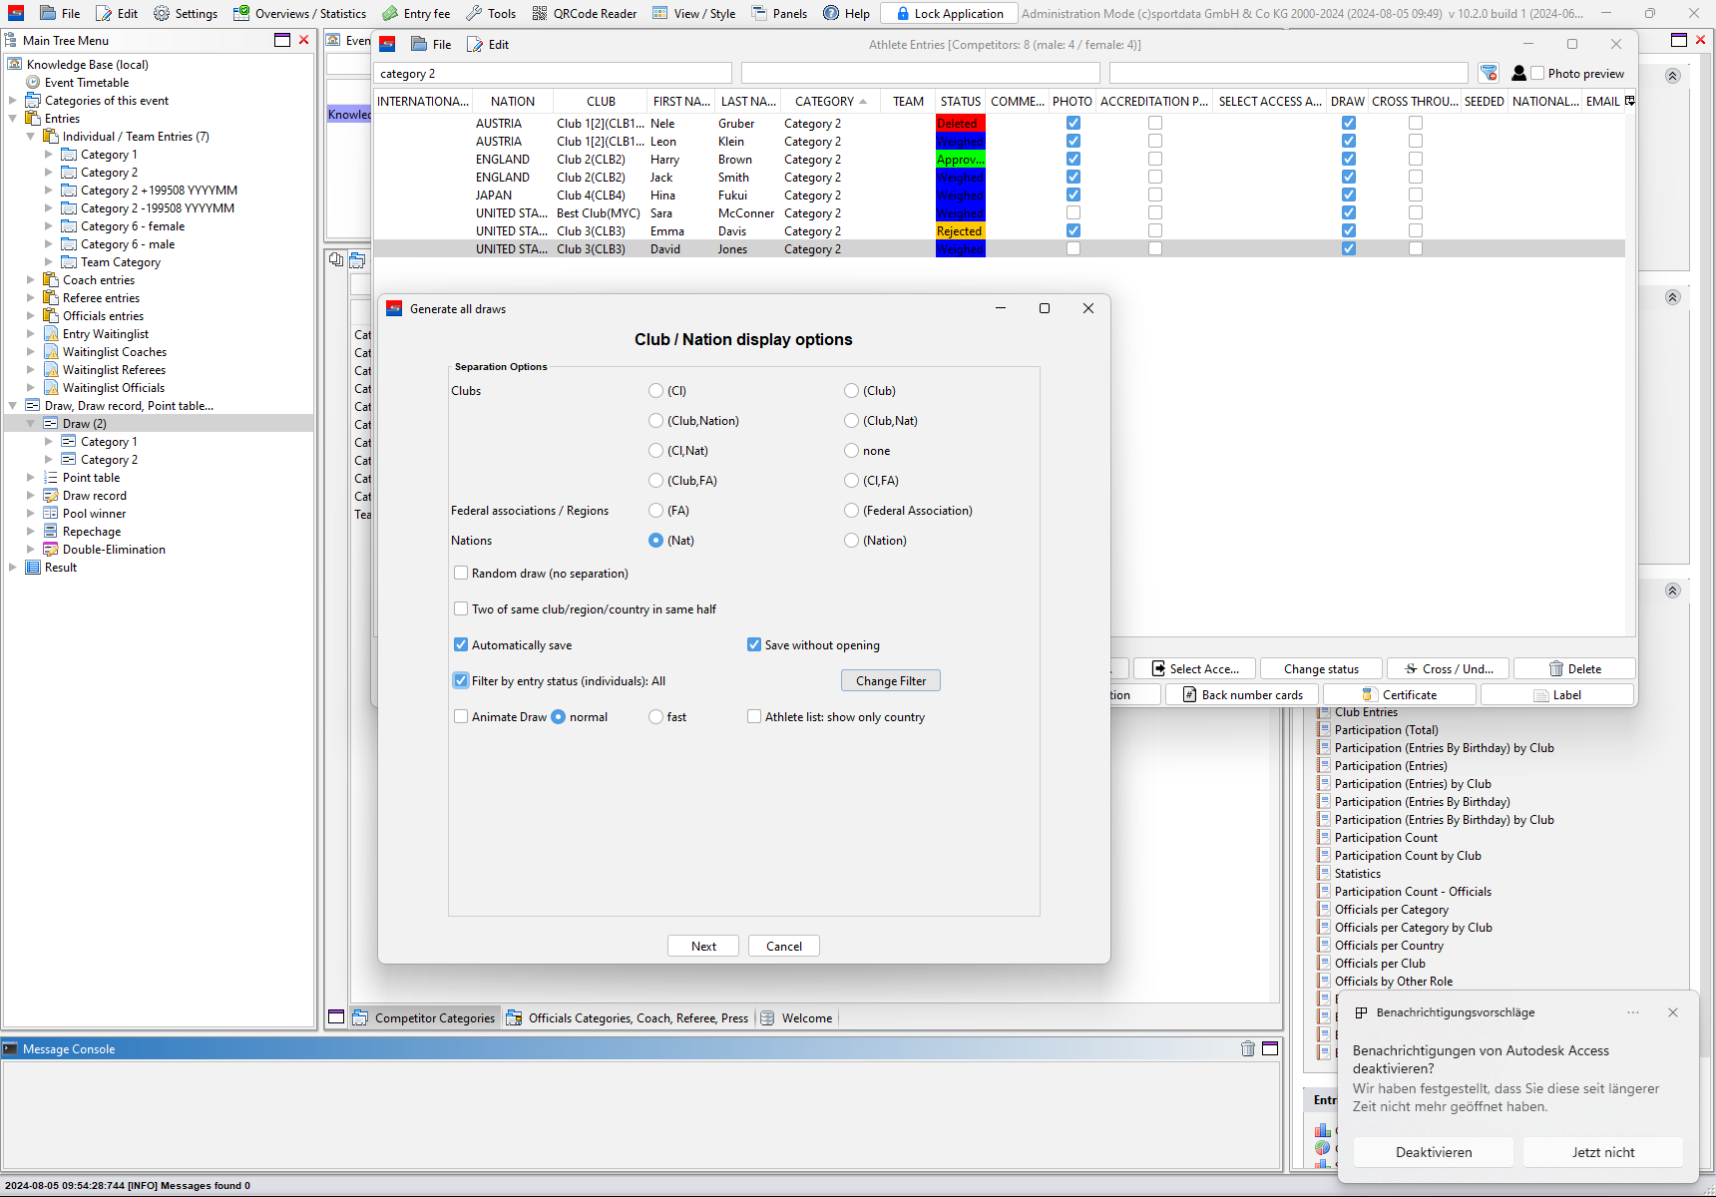Clear Message Console with trash icon
Screen dimensions: 1716x1197
point(1248,1048)
